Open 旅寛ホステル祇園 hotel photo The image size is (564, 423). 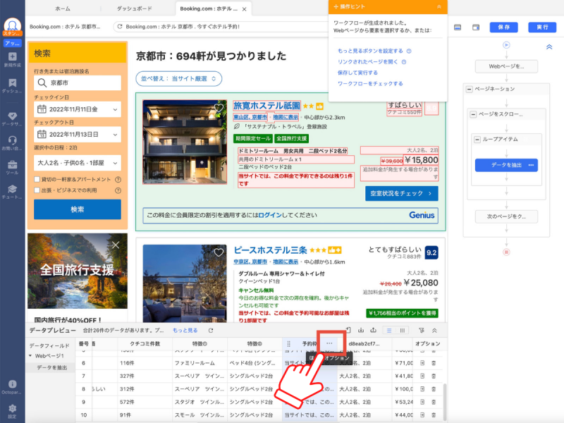[185, 142]
